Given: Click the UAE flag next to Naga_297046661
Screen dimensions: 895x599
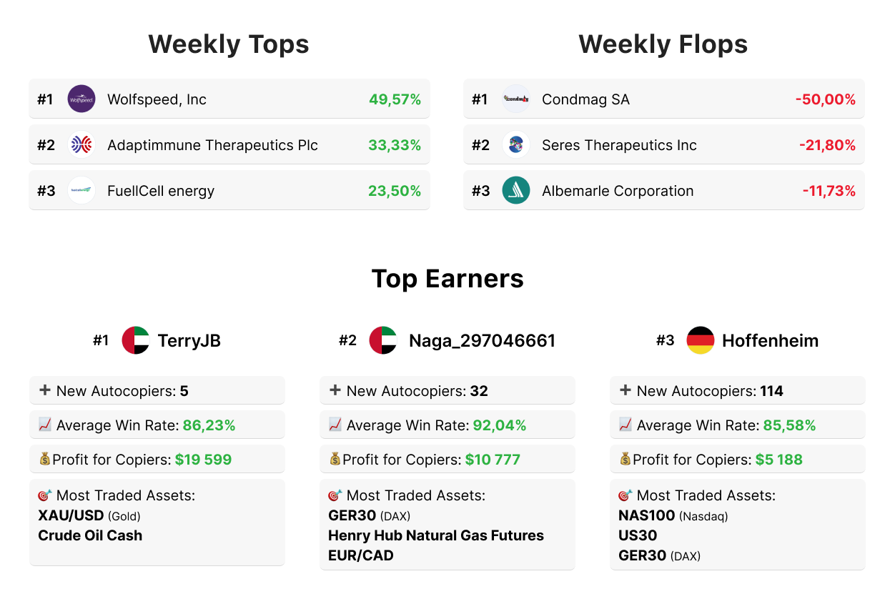Looking at the screenshot, I should click(x=383, y=340).
